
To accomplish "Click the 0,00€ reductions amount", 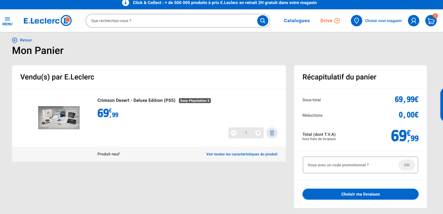I will 408,115.
